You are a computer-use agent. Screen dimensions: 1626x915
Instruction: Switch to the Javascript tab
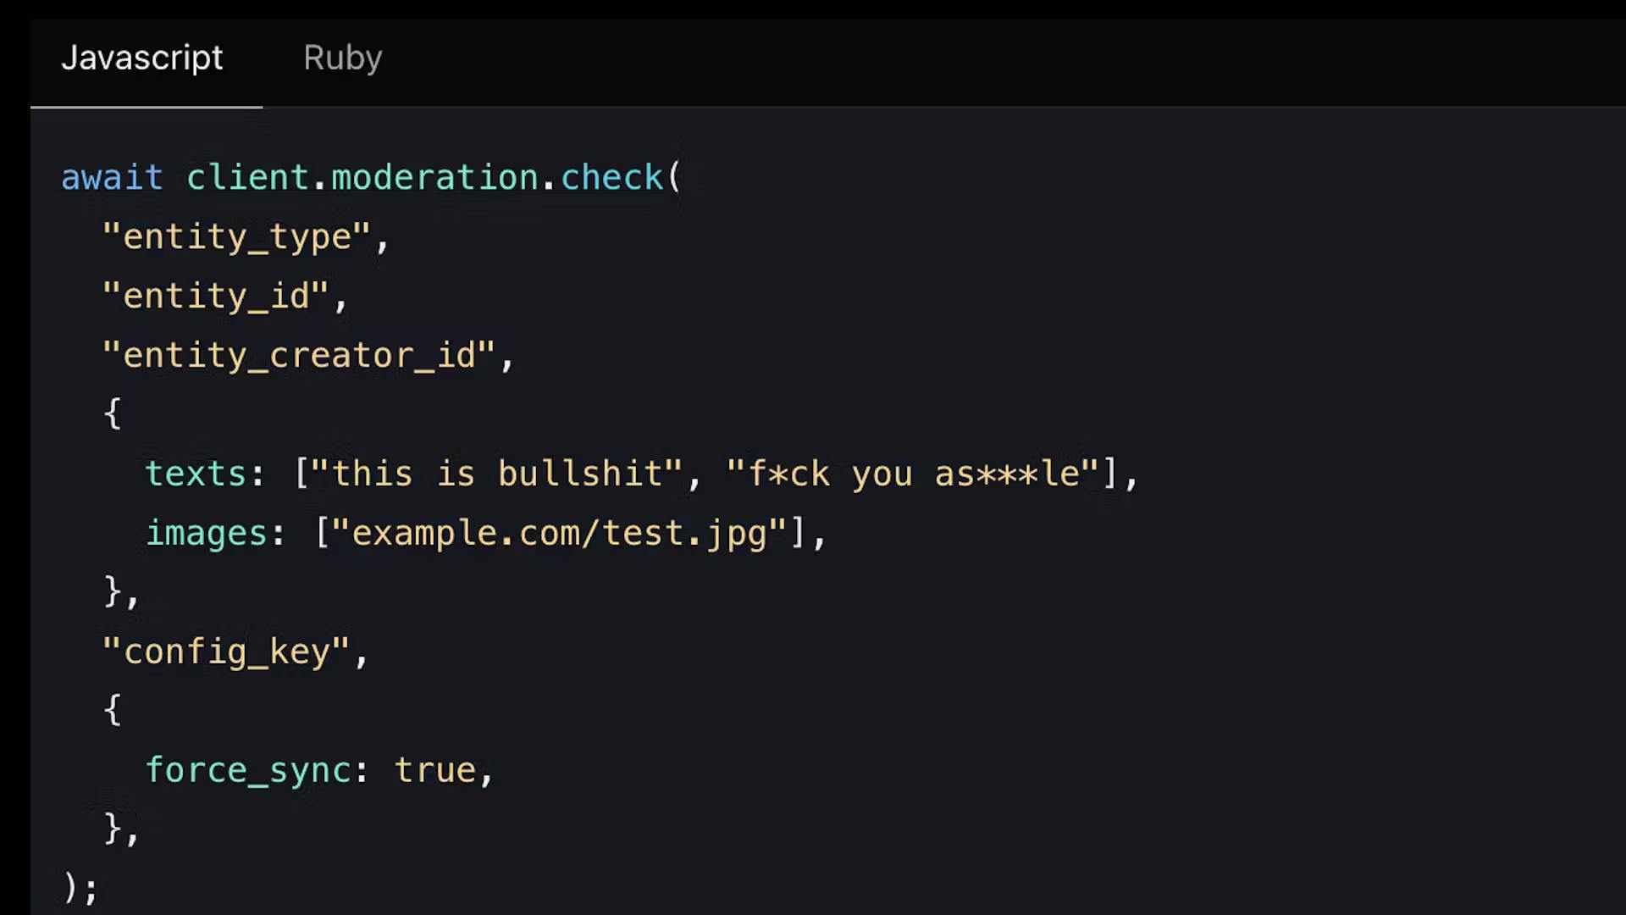point(142,58)
